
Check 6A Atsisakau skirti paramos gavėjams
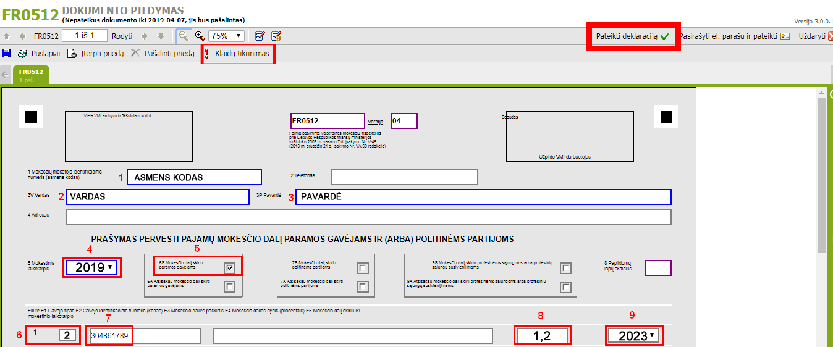(x=230, y=286)
